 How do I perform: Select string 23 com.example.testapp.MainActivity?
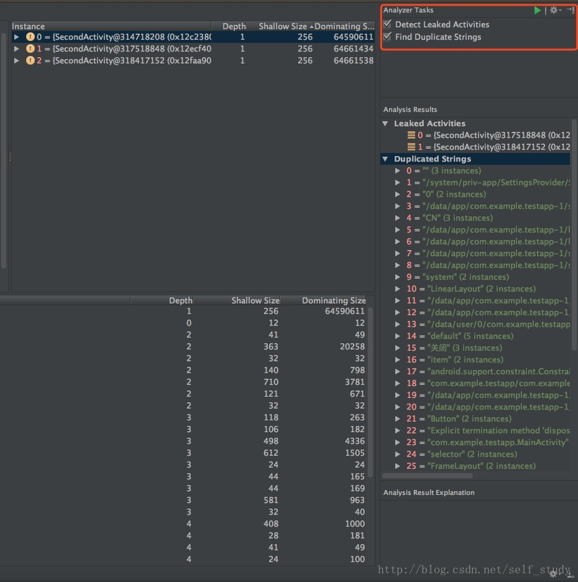click(488, 443)
